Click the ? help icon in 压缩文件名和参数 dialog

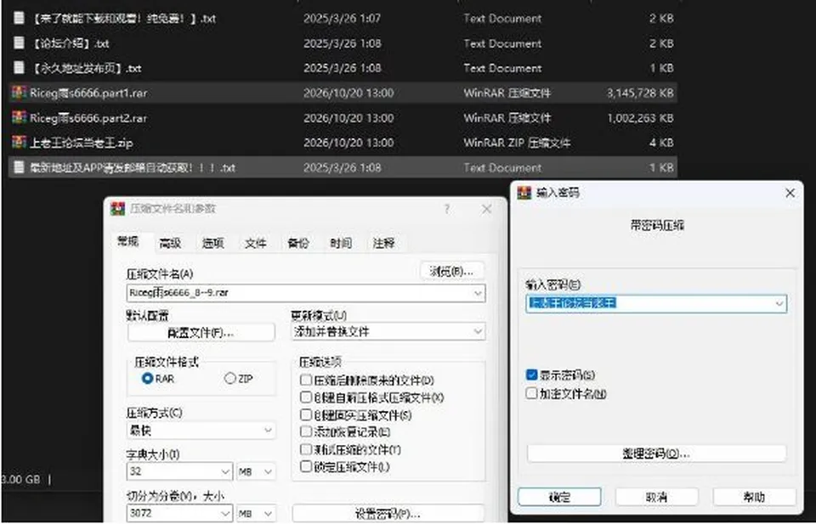point(446,209)
